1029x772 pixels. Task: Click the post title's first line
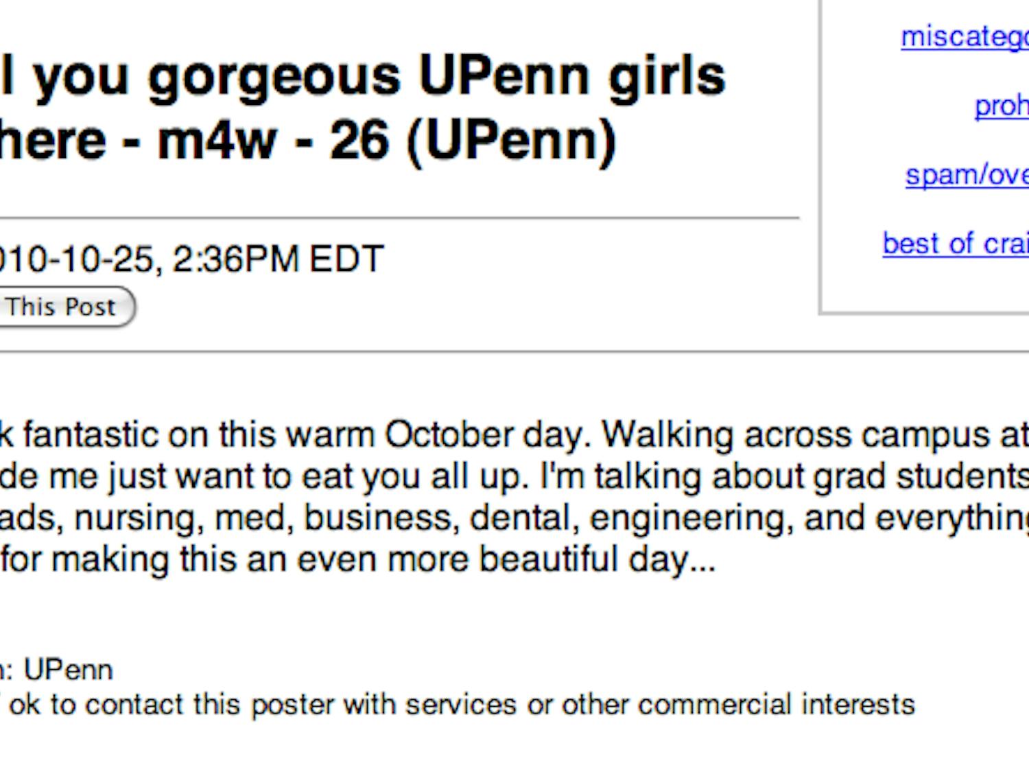[364, 75]
